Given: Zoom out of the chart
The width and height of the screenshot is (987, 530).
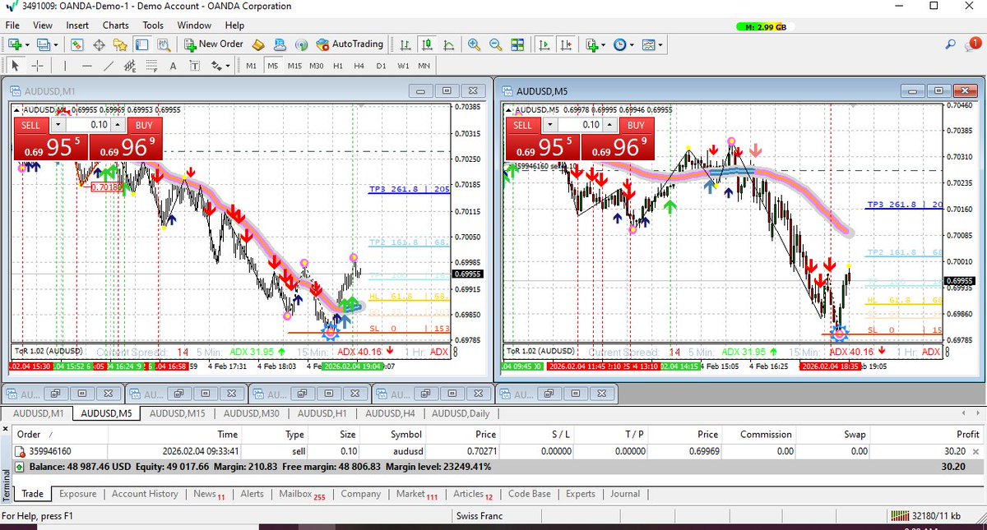Looking at the screenshot, I should [x=496, y=44].
